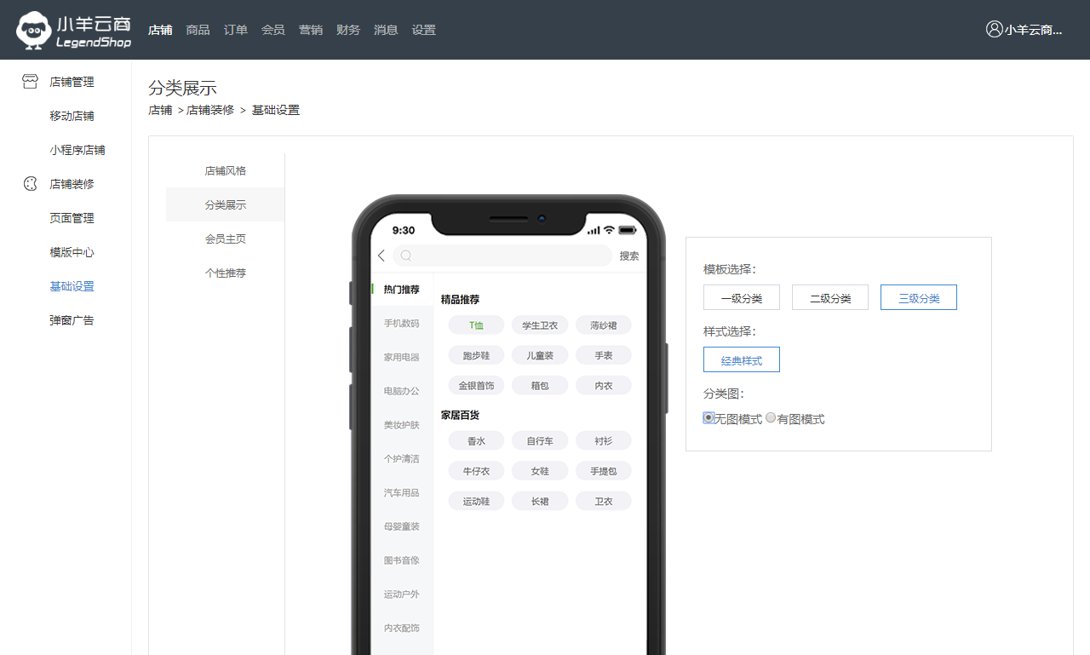
Task: Click the user avatar icon
Action: [x=994, y=29]
